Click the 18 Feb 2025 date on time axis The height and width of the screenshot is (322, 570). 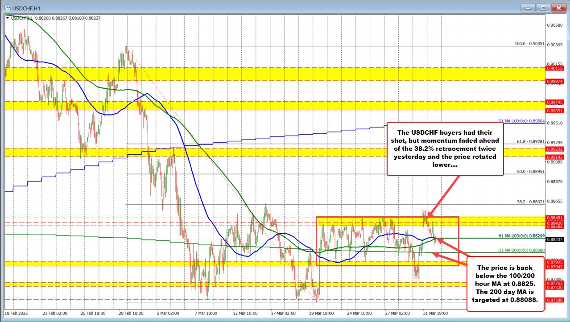point(17,313)
